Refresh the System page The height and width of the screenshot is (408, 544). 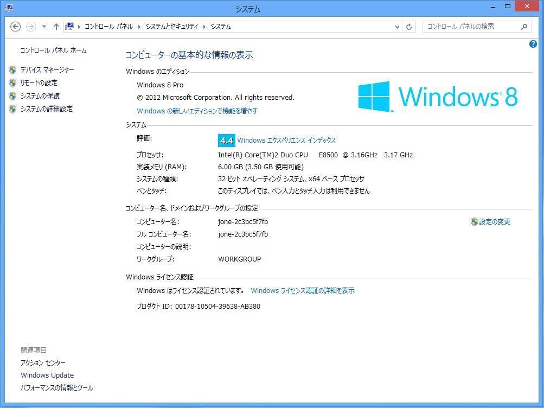pyautogui.click(x=409, y=27)
